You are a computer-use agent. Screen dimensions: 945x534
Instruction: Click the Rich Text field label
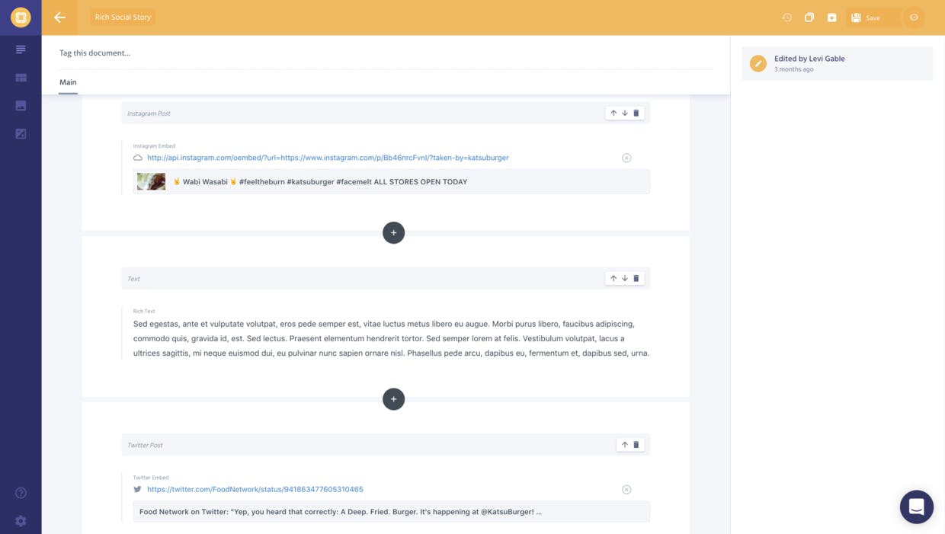click(144, 312)
